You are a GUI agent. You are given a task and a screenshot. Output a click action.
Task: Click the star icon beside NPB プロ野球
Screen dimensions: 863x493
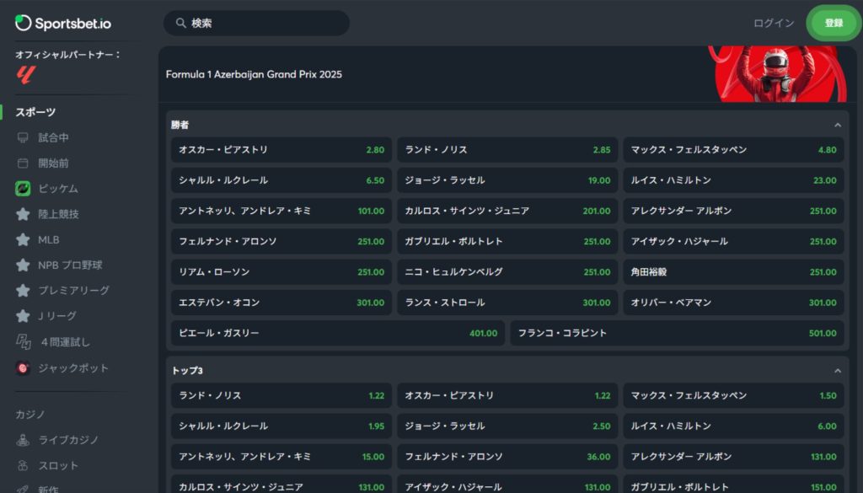pos(23,265)
